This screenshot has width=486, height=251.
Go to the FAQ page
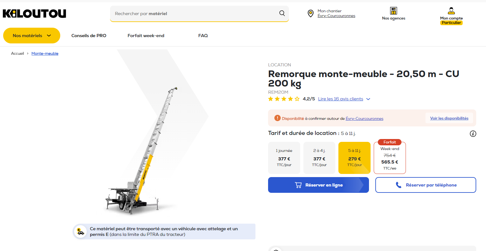pos(203,36)
